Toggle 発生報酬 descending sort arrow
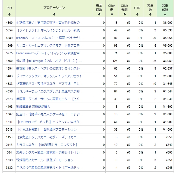Screen dimensions: 174x173 click(x=165, y=15)
